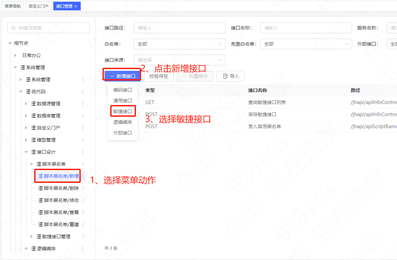Open the 白名单 dropdown
The image size is (397, 260).
coord(180,44)
